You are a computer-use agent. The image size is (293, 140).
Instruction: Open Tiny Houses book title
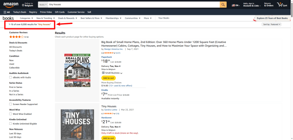point(109,107)
